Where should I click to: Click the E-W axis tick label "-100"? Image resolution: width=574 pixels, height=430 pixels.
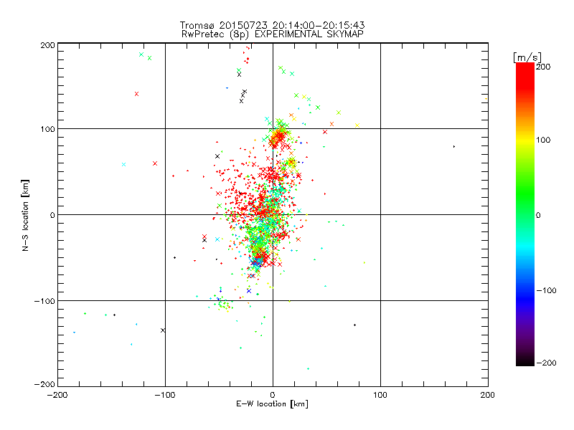pos(165,395)
